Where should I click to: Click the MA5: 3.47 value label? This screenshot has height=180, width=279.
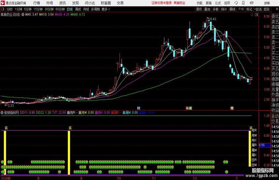(32, 14)
